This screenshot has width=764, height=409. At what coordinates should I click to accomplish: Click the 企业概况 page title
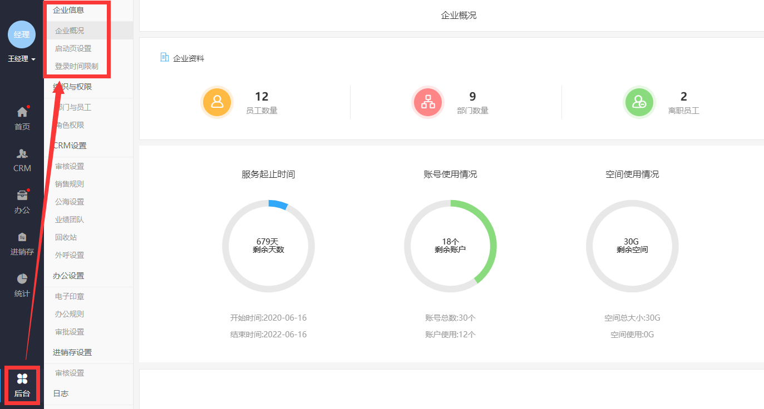tap(459, 16)
